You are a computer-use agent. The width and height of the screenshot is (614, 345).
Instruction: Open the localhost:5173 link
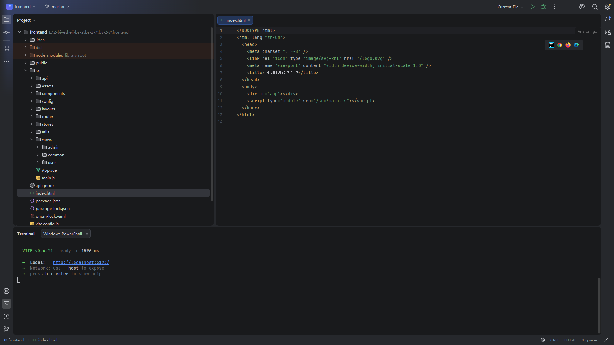click(81, 262)
